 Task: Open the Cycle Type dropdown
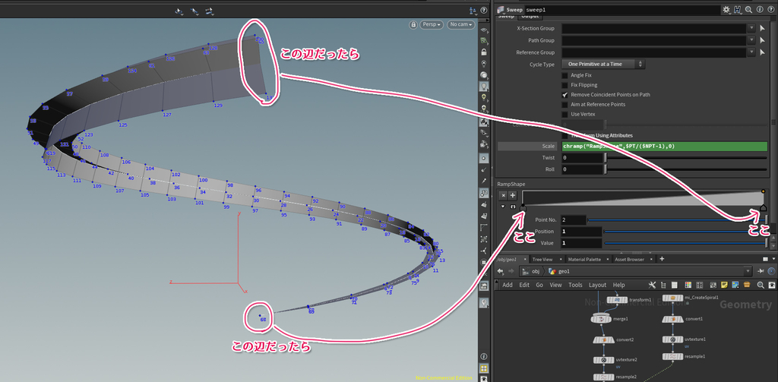coord(602,64)
